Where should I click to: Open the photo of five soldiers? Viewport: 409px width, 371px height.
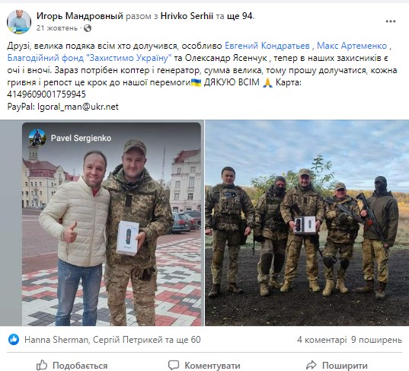[307, 222]
